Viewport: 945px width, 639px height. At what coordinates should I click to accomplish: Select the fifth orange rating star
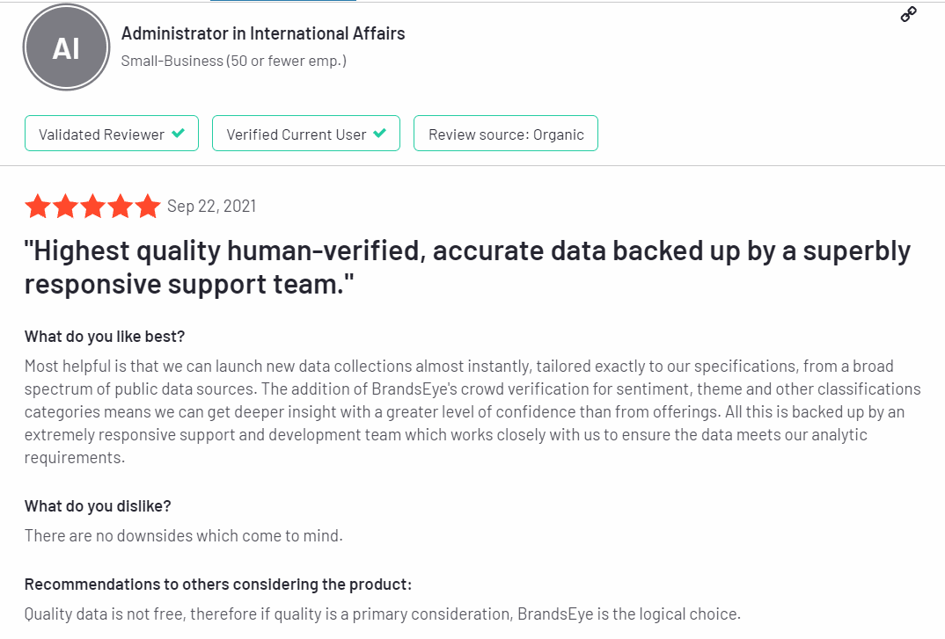[x=148, y=206]
